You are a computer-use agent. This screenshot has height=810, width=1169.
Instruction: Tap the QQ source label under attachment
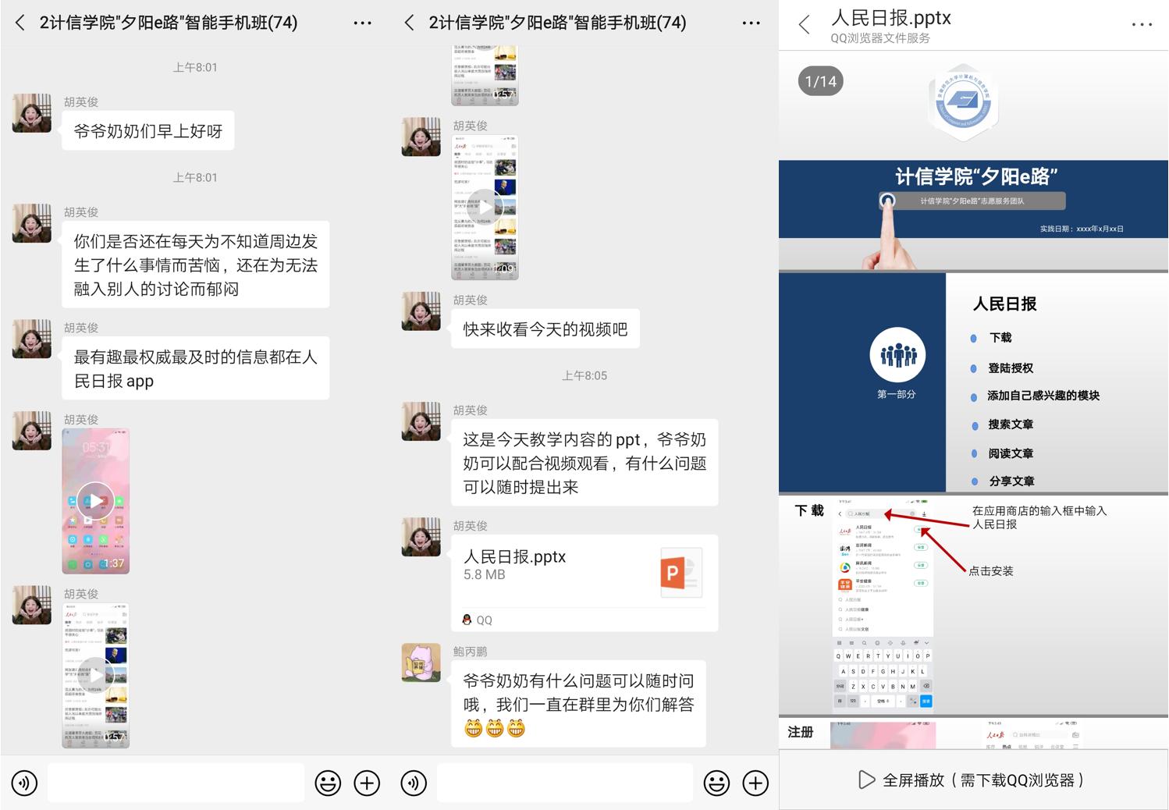[478, 620]
